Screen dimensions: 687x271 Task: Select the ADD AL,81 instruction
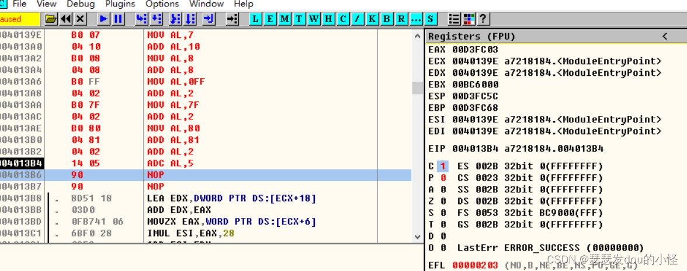coord(174,140)
